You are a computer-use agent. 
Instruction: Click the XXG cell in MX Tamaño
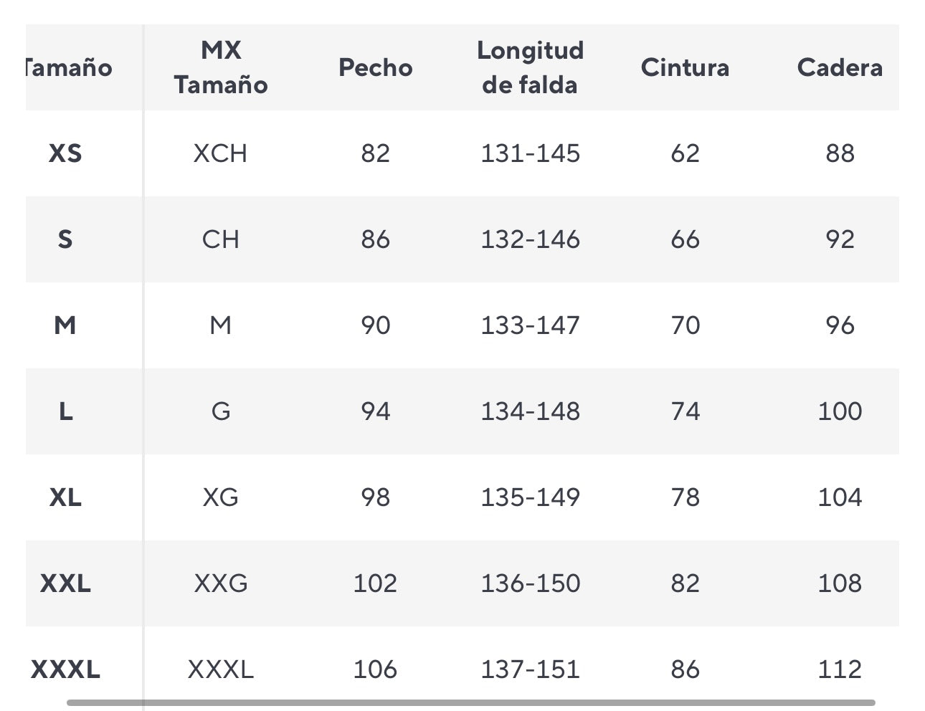[x=220, y=583]
